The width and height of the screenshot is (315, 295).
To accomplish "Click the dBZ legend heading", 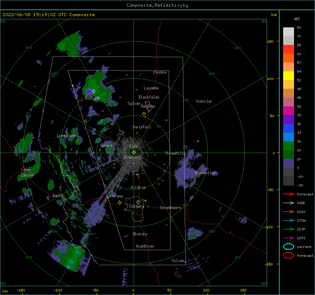I will 297,19.
